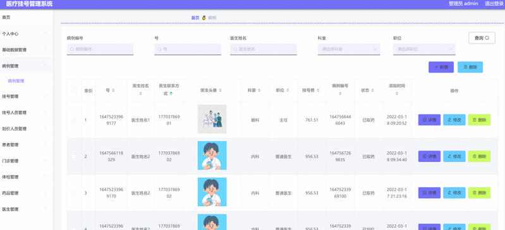Expand 患者管理 sidebar menu
The width and height of the screenshot is (505, 230).
[x=27, y=145]
